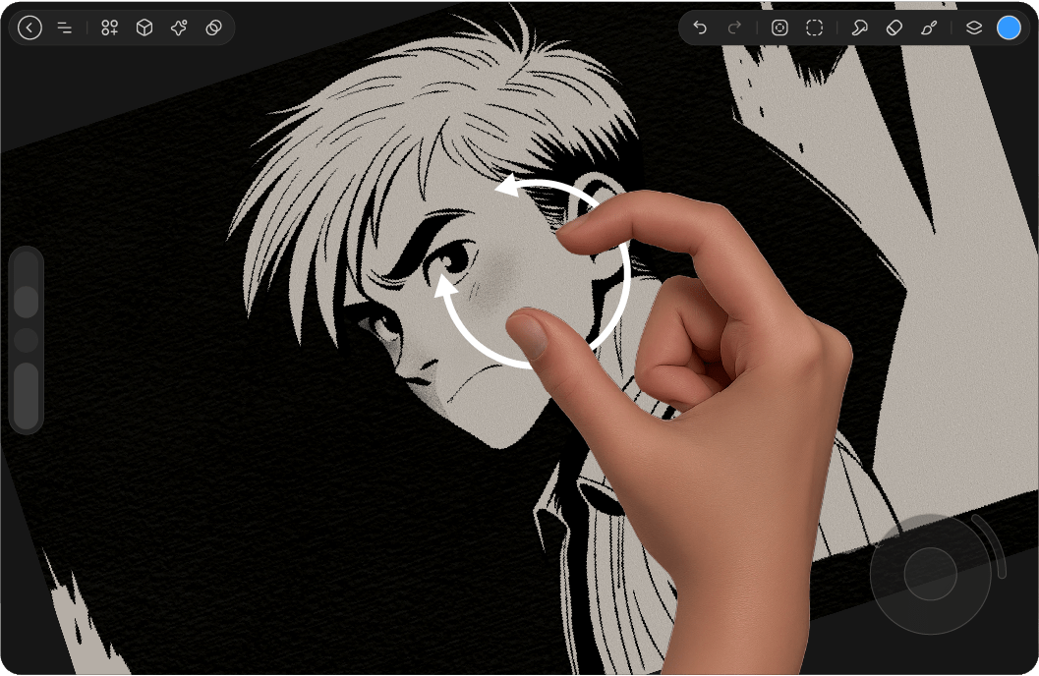1039x676 pixels.
Task: Click the grayed-out redo arrow
Action: [734, 28]
